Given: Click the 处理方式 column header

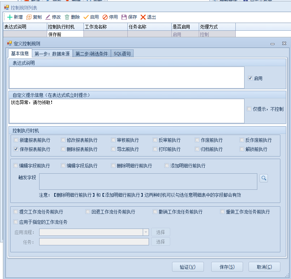Looking at the screenshot, I should [217, 27].
